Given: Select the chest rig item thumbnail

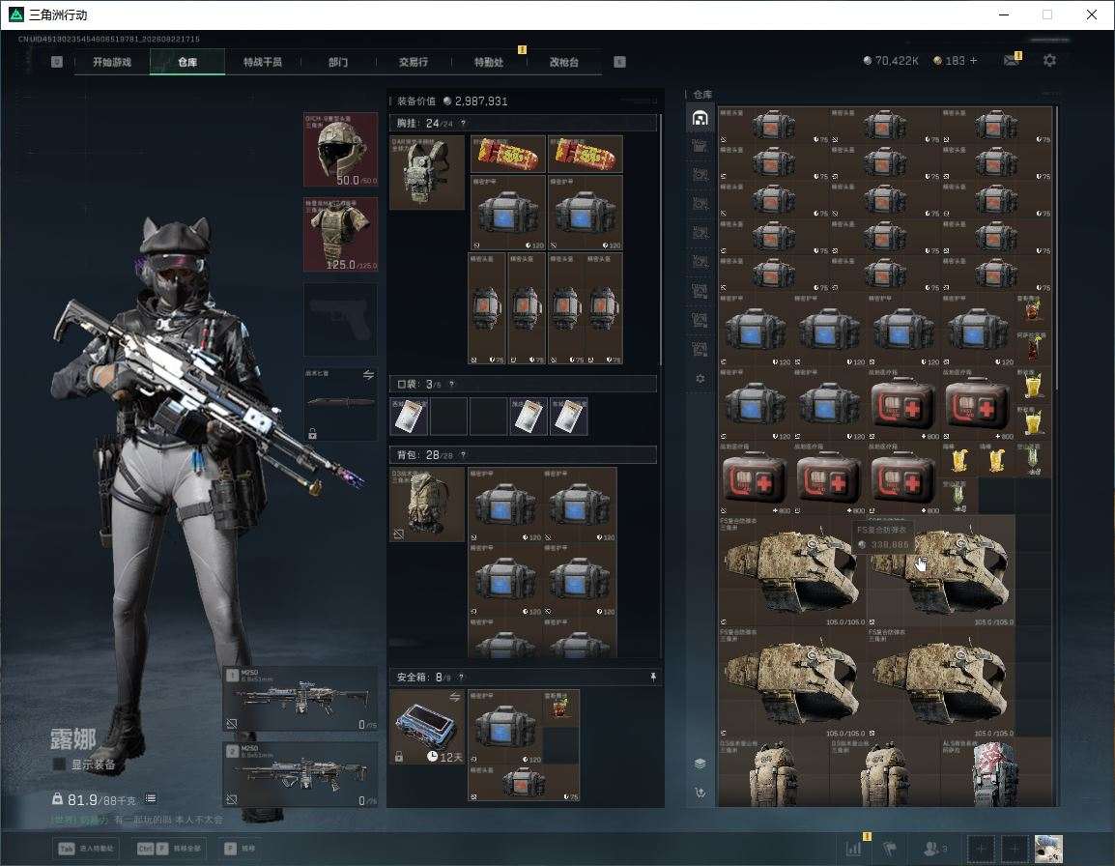Looking at the screenshot, I should pos(427,173).
